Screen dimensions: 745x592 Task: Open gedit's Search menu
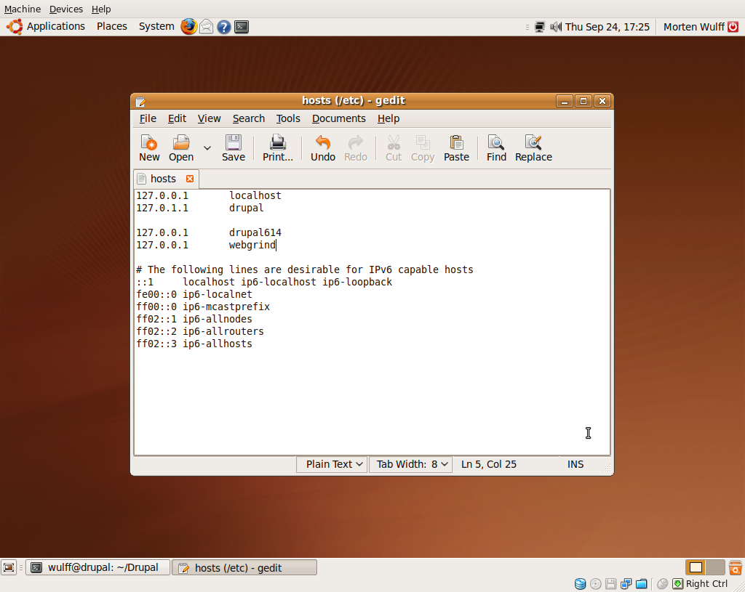coord(249,118)
